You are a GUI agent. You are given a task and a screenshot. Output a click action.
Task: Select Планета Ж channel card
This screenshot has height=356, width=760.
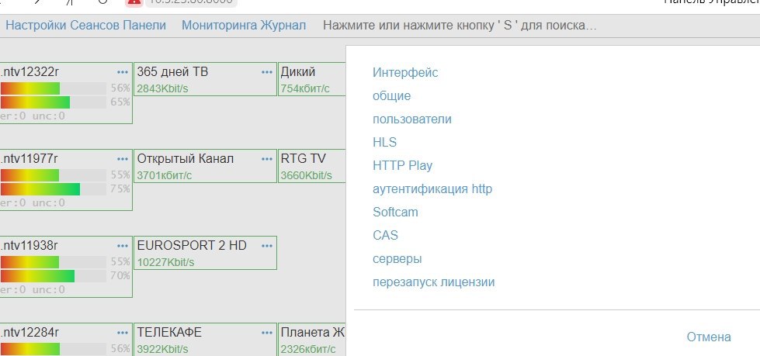pos(312,340)
